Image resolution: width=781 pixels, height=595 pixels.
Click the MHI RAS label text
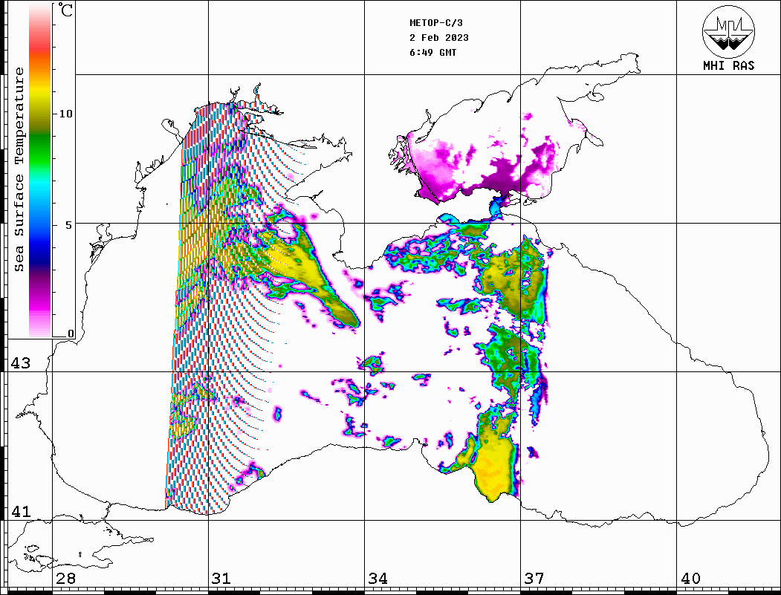point(728,65)
